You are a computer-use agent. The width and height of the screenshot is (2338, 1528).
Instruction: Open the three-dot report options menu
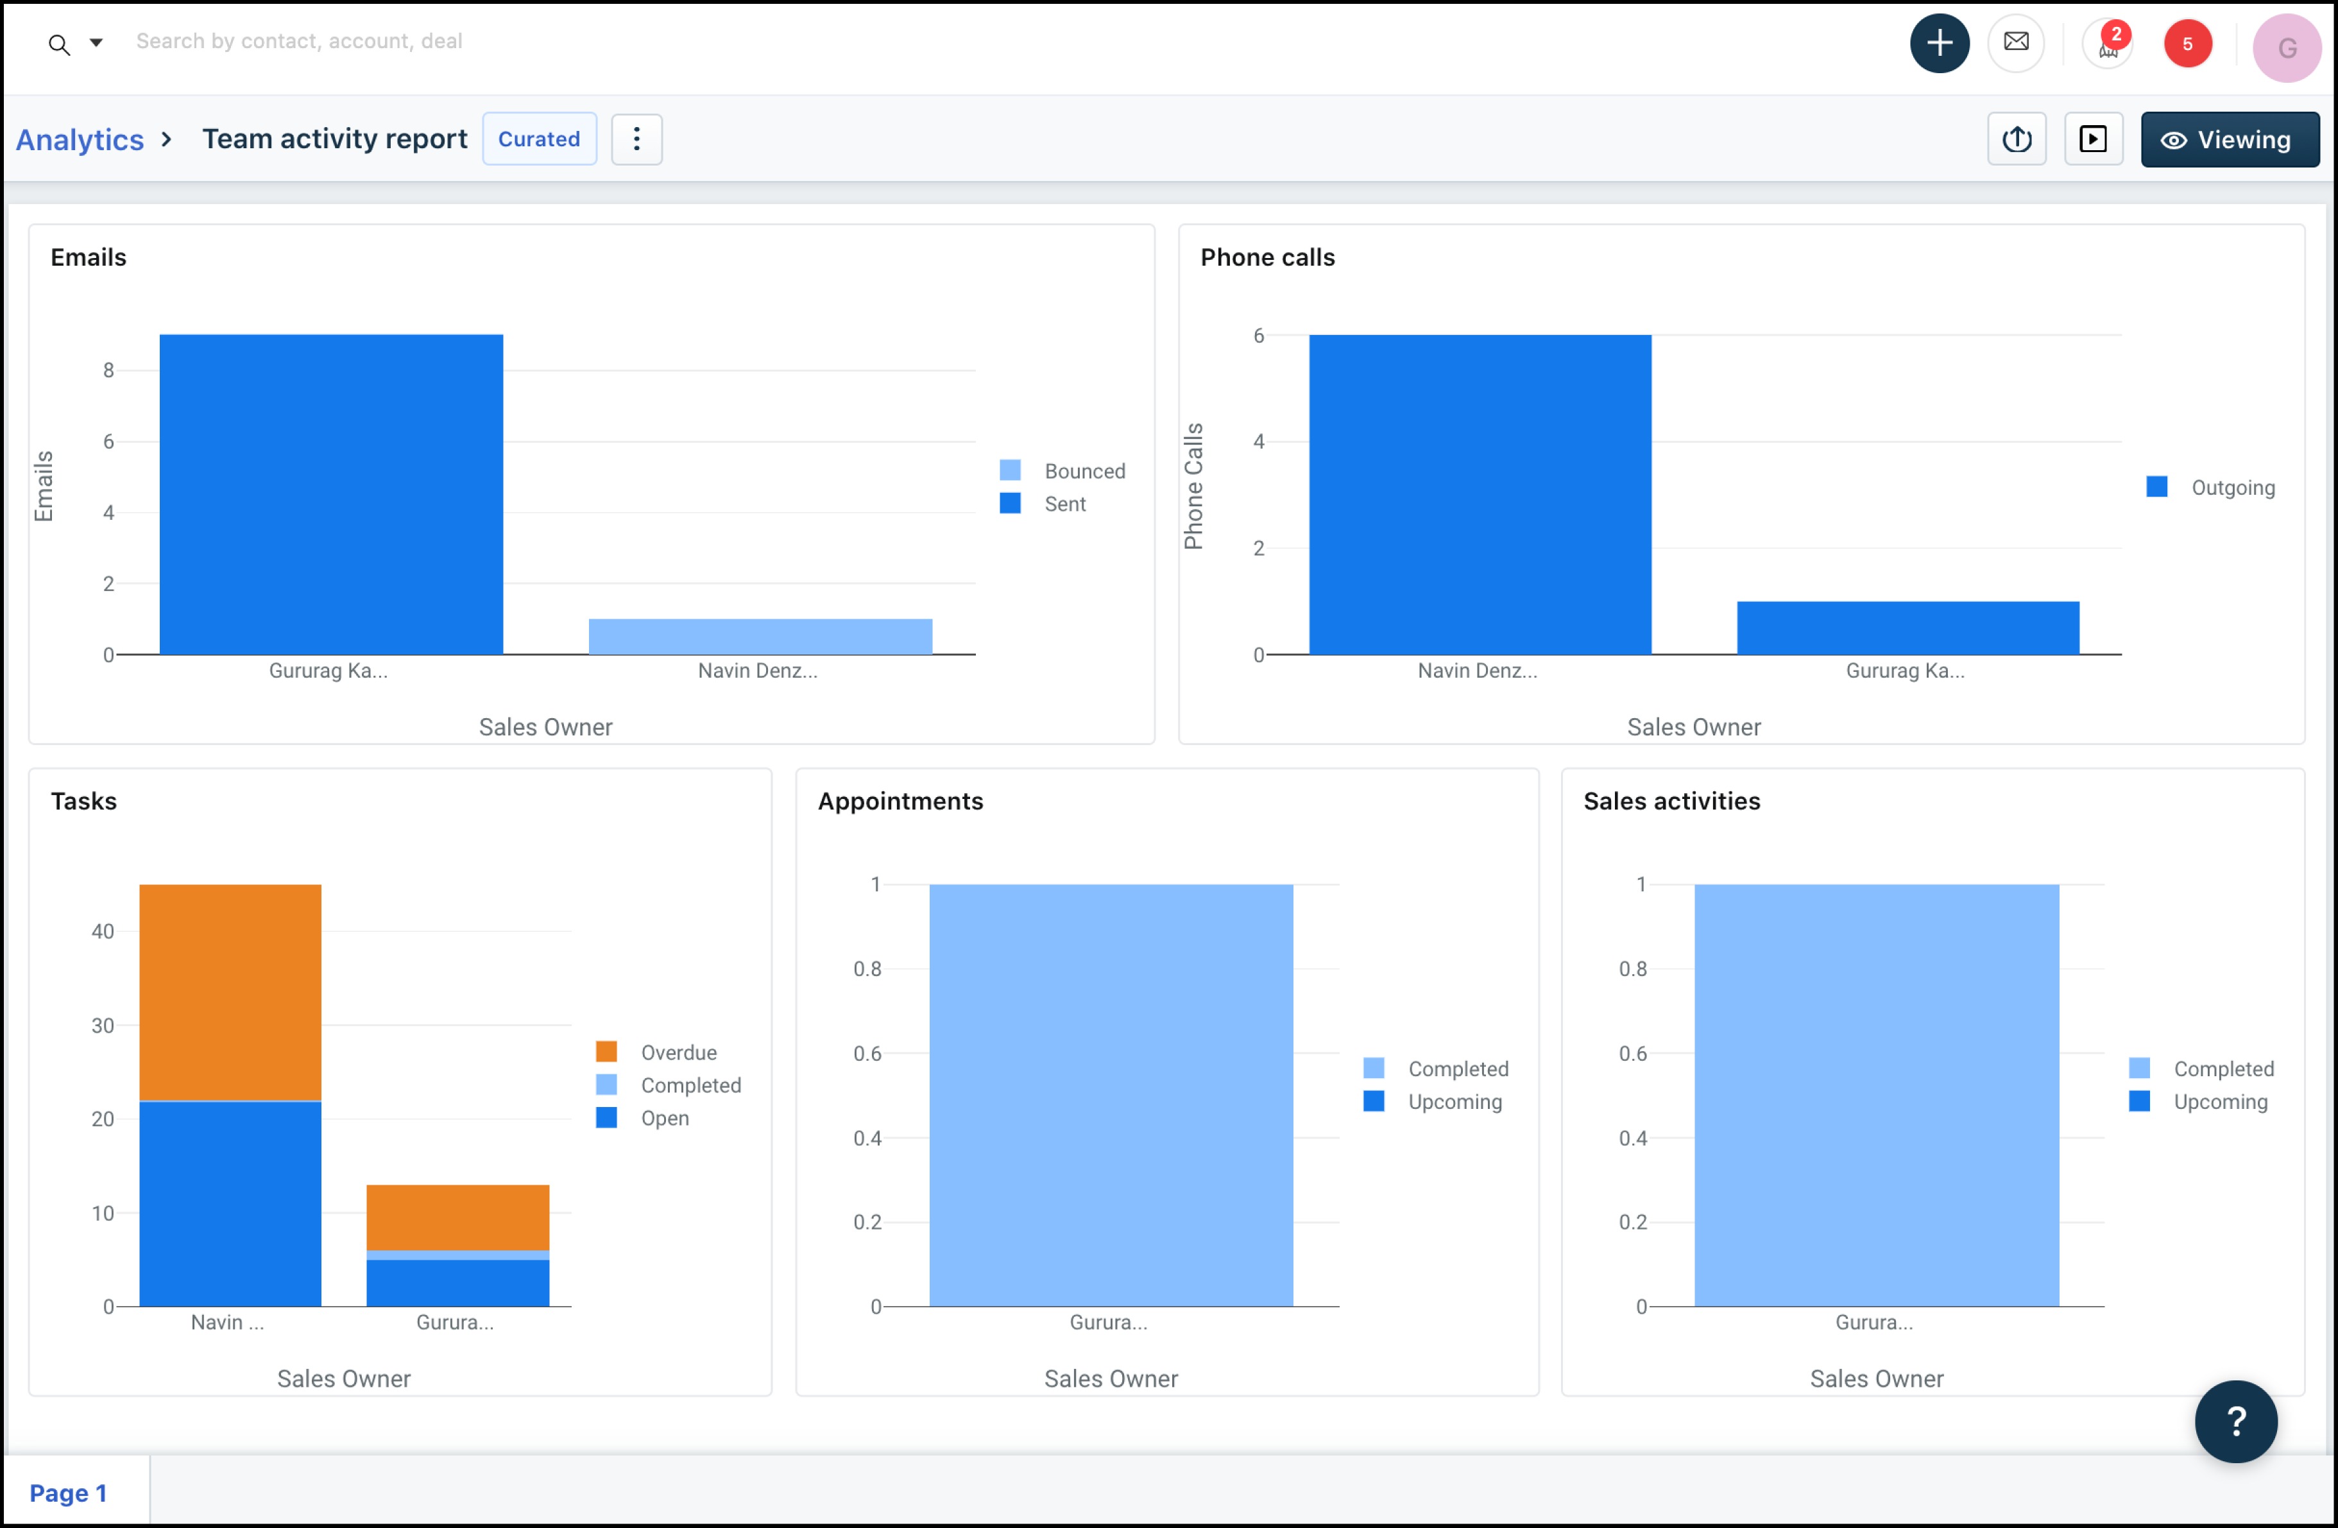click(x=636, y=139)
